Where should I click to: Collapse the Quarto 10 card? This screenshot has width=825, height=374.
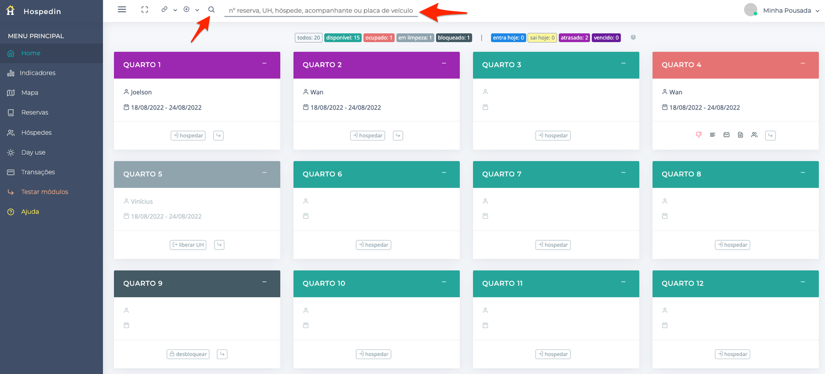pyautogui.click(x=444, y=282)
